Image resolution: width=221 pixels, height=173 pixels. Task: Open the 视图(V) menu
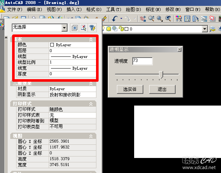pyautogui.click(x=54, y=10)
